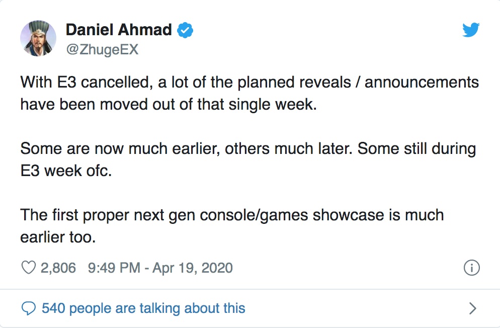Click the "E3 week ofc." line
The width and height of the screenshot is (500, 328).
[66, 171]
